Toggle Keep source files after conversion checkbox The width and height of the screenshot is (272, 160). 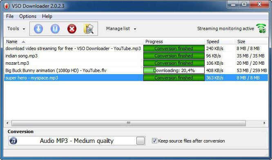coord(154,140)
